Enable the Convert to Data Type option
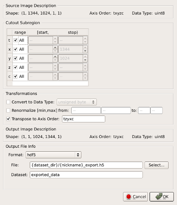This screenshot has height=205, width=177. 8,102
